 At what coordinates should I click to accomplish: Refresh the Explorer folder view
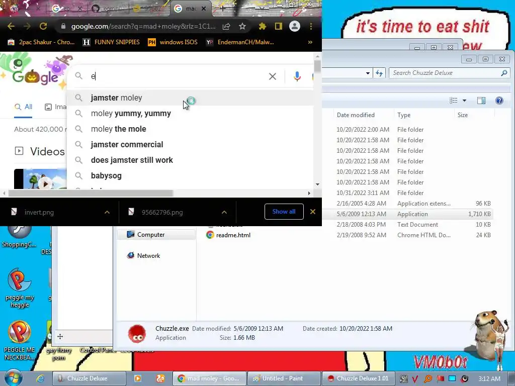pyautogui.click(x=379, y=73)
